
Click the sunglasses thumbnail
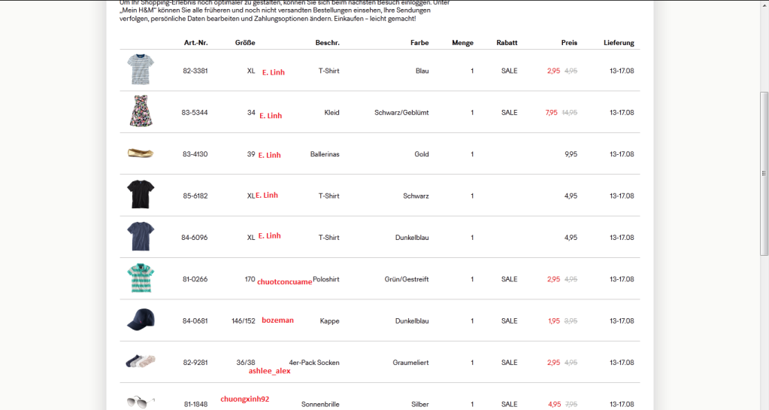(x=141, y=402)
